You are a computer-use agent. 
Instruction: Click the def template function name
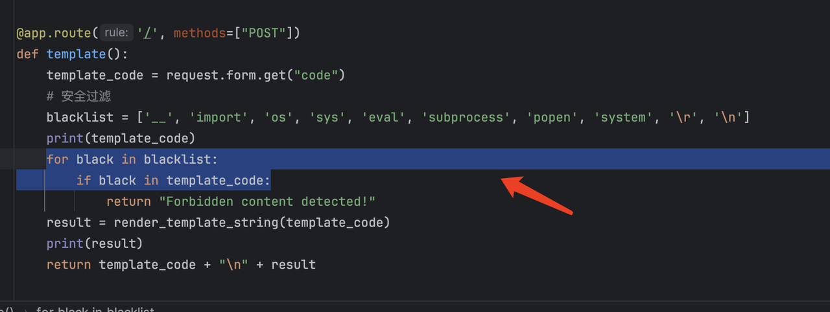76,54
